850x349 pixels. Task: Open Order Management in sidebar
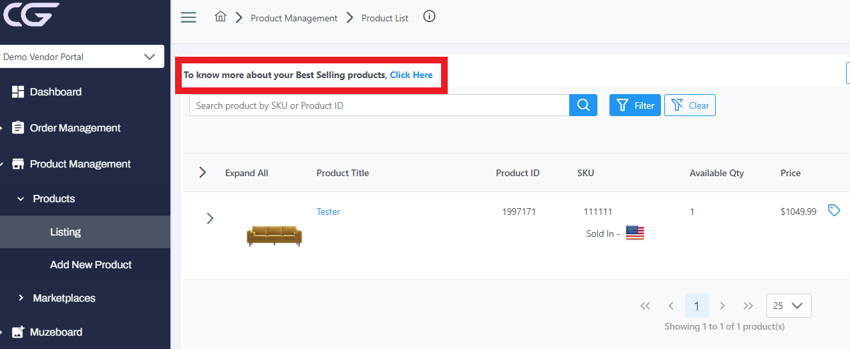(x=75, y=128)
